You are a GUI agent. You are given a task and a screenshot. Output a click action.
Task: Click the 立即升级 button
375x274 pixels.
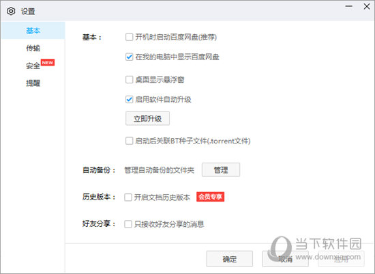[147, 118]
